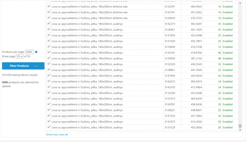This screenshot has height=142, width=246.
Task: Click the product ID 3131529 cell
Action: tap(170, 128)
